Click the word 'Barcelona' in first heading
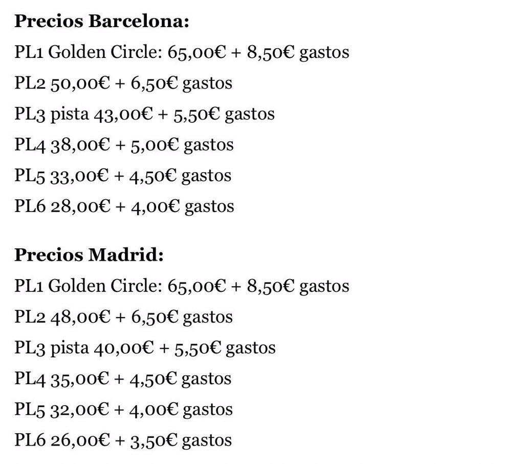Image resolution: width=524 pixels, height=464 pixels. coord(139,21)
